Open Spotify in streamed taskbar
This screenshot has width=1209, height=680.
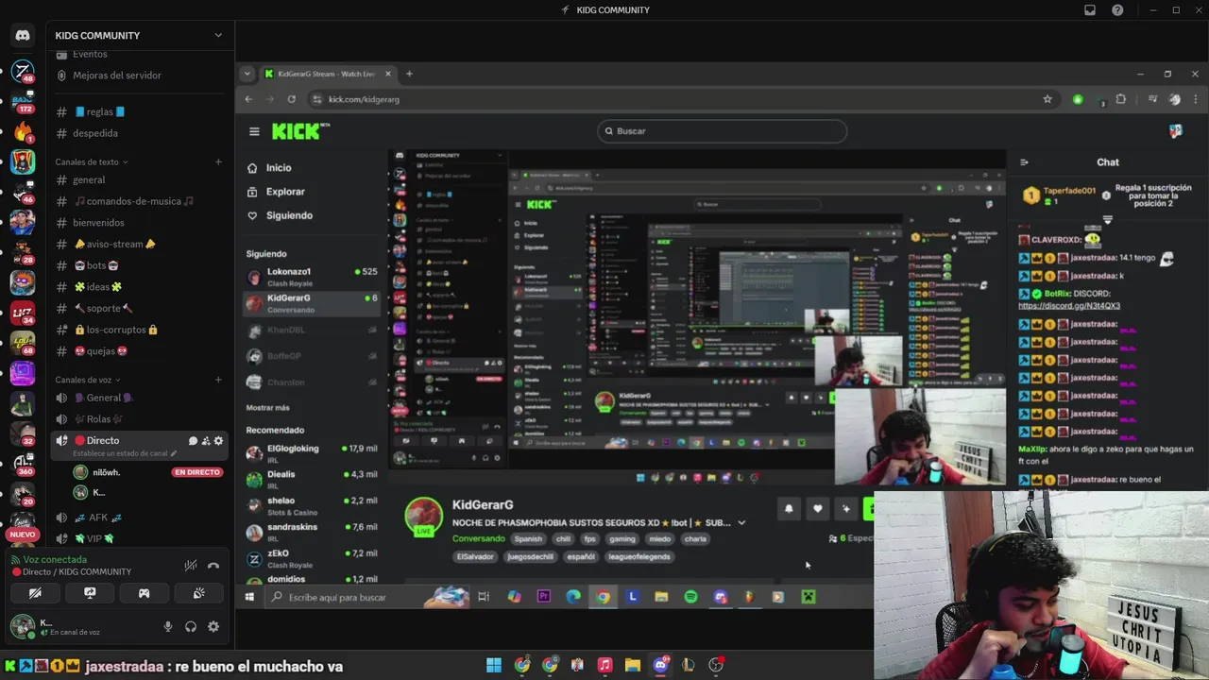(690, 597)
